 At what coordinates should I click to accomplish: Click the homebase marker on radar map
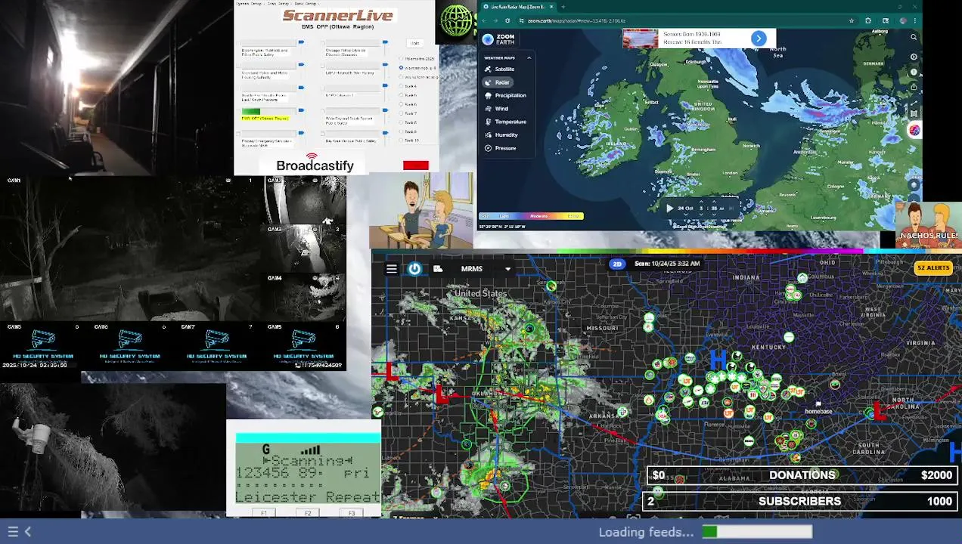(818, 406)
